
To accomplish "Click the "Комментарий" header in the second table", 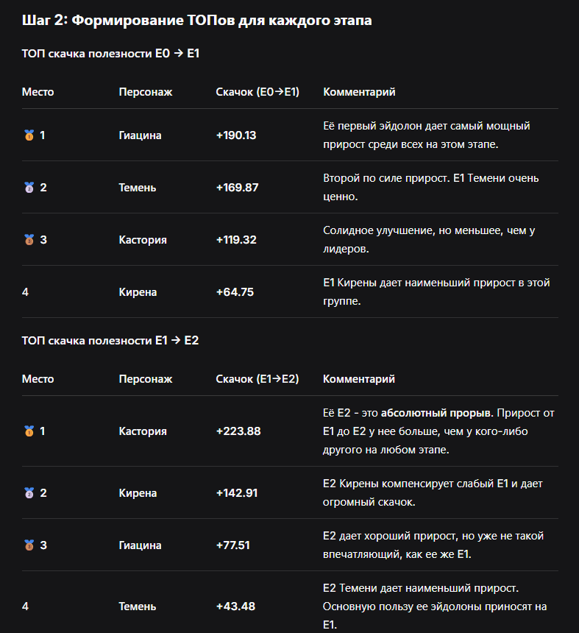I will tap(359, 379).
